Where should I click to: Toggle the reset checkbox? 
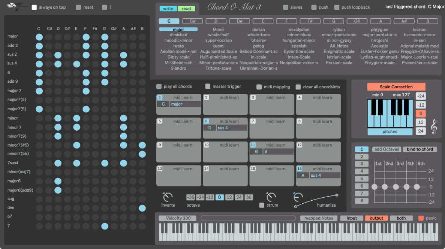(78, 7)
